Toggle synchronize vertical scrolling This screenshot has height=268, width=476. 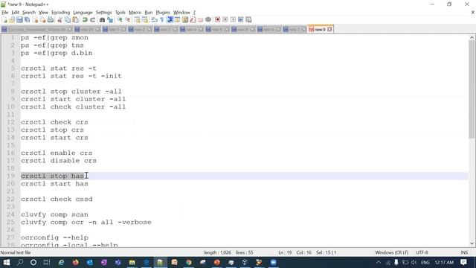tap(137, 20)
